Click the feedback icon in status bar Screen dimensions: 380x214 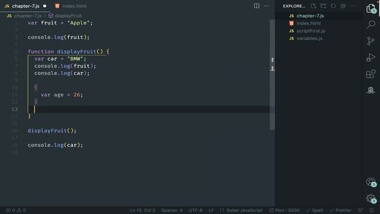click(360, 210)
